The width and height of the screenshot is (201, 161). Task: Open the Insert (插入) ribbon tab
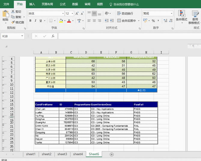[32, 4]
